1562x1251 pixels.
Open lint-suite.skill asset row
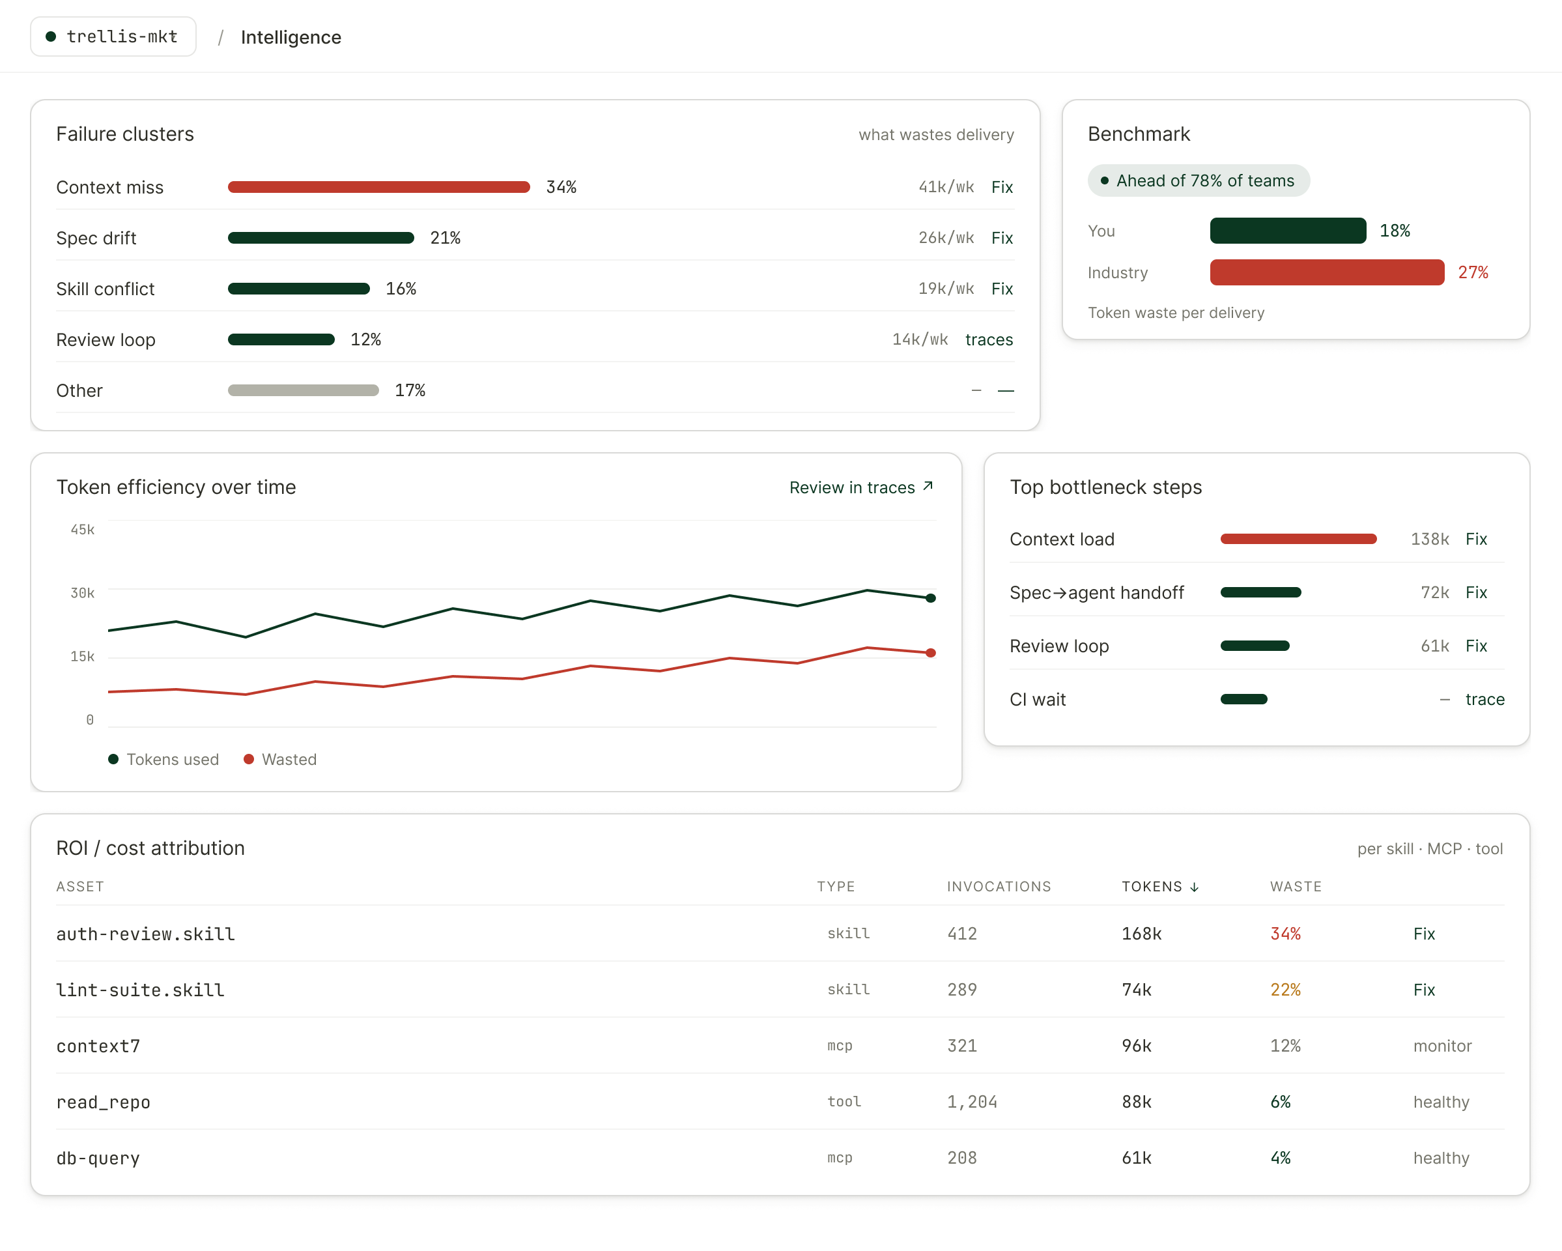780,989
